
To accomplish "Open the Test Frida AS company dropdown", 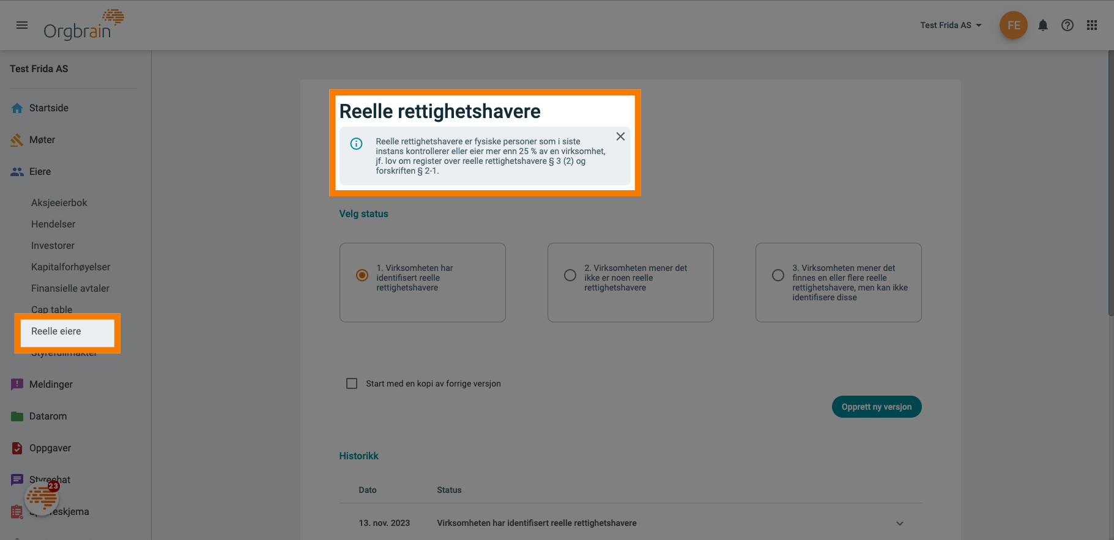I will 951,25.
